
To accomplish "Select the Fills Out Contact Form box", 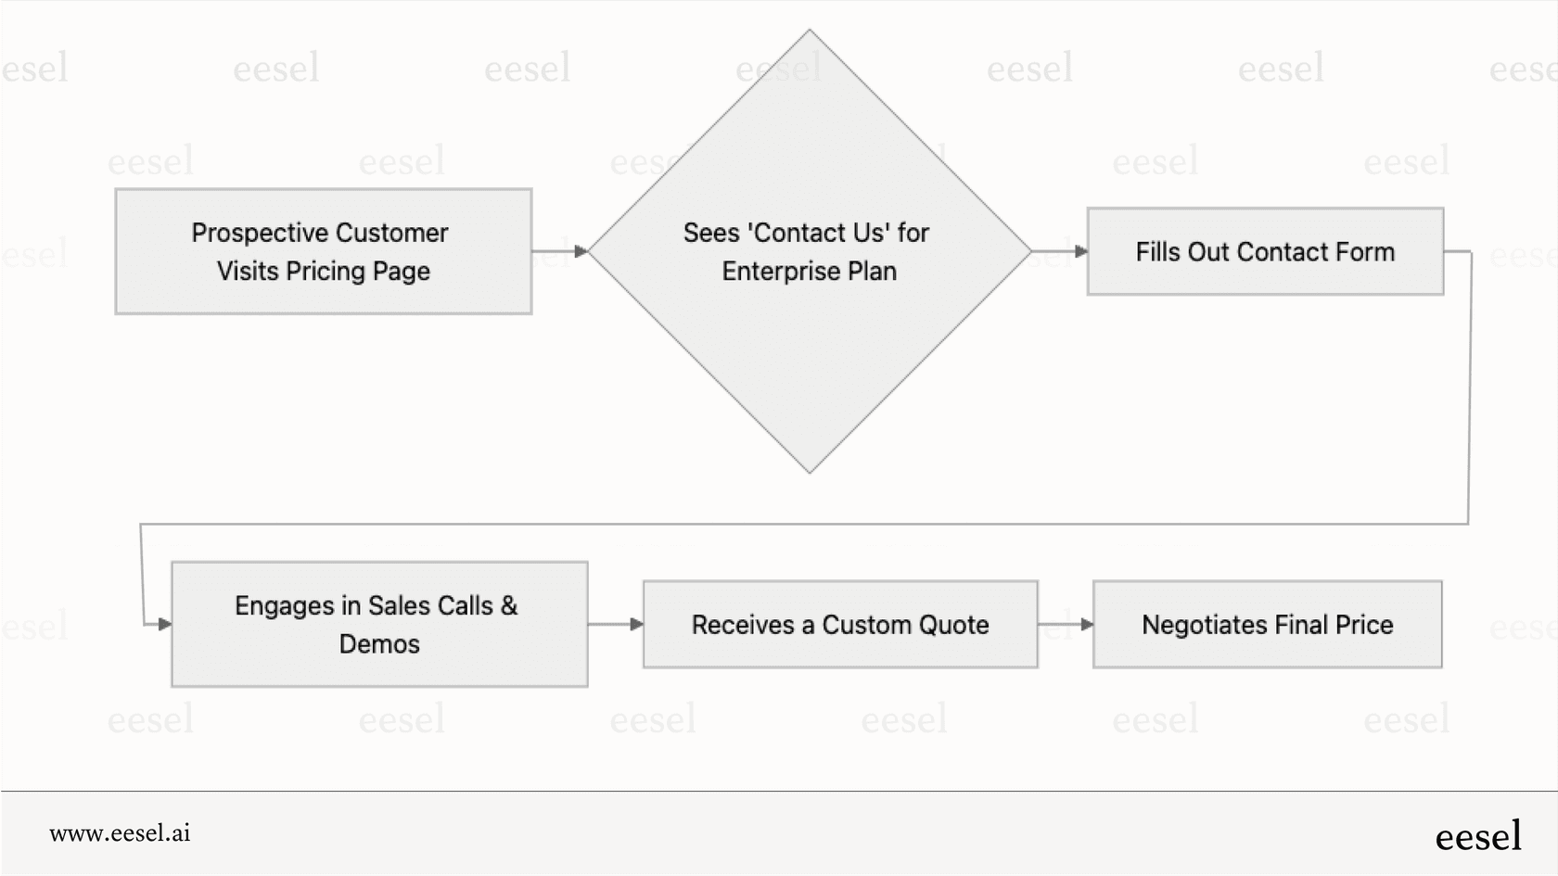I will tap(1265, 251).
